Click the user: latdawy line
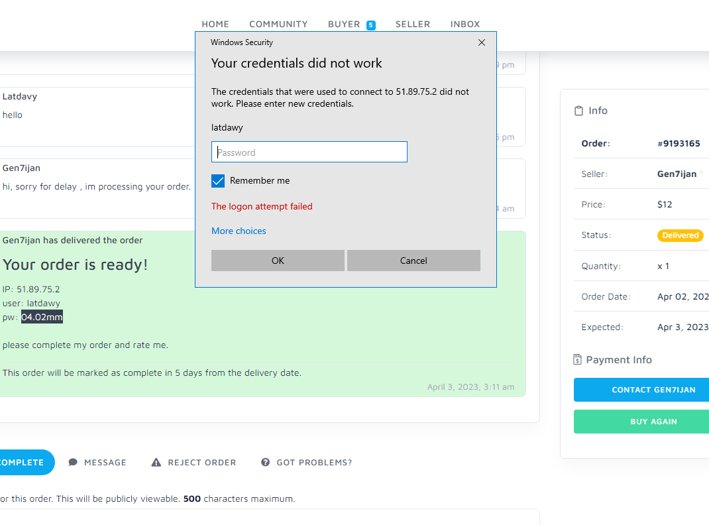The height and width of the screenshot is (525, 709). [x=31, y=304]
